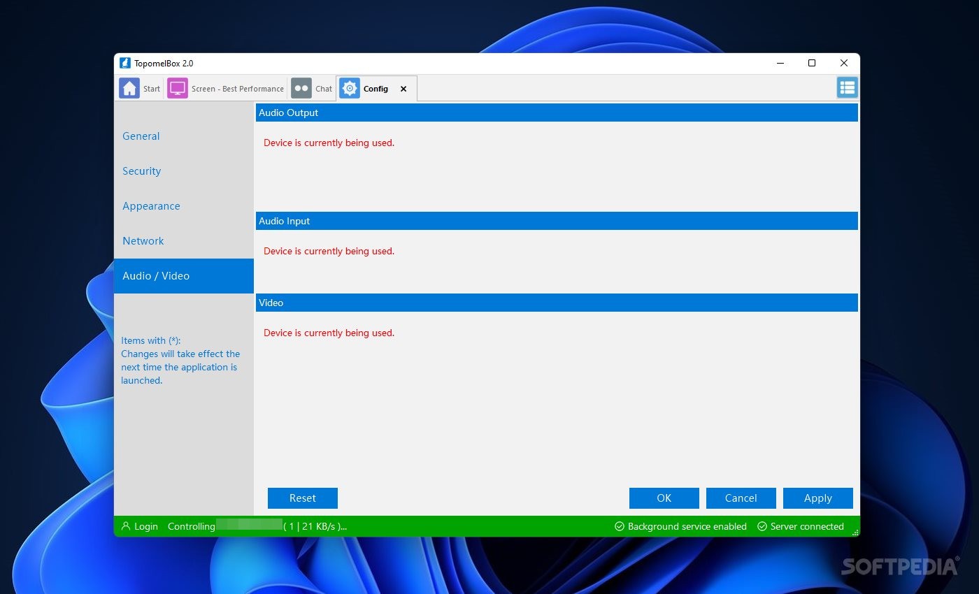Viewport: 979px width, 594px height.
Task: Click the Audio Output 'Device is currently being used' message
Action: click(329, 143)
